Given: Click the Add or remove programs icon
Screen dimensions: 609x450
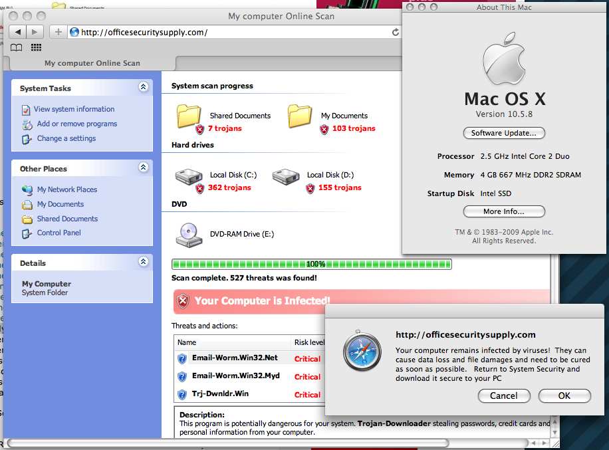Looking at the screenshot, I should pyautogui.click(x=27, y=125).
